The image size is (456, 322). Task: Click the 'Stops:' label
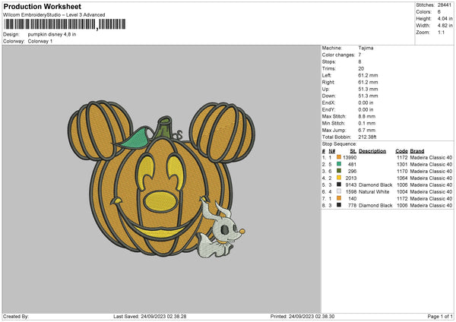coord(329,62)
